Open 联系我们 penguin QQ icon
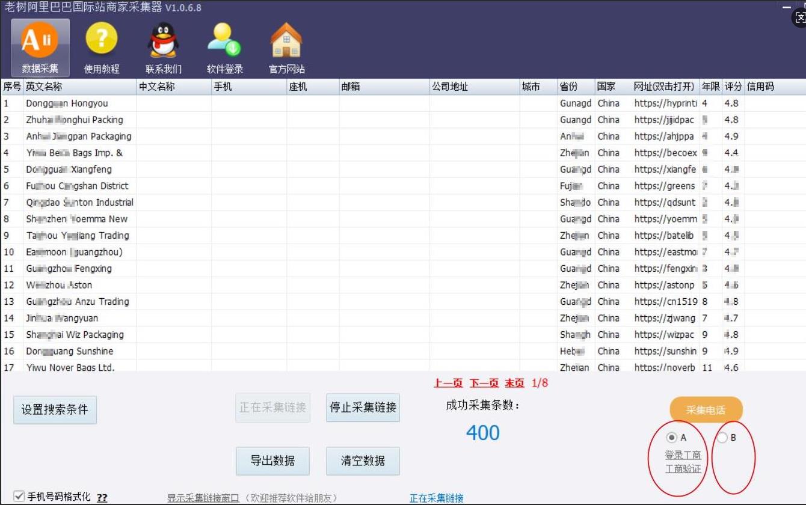 163,46
